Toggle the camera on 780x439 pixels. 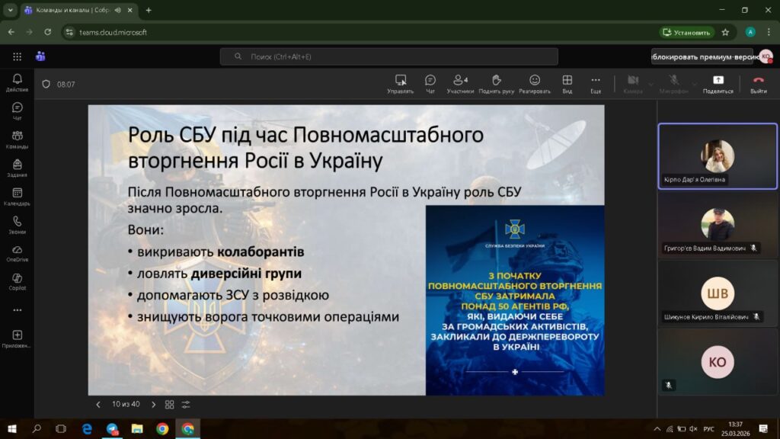[632, 83]
